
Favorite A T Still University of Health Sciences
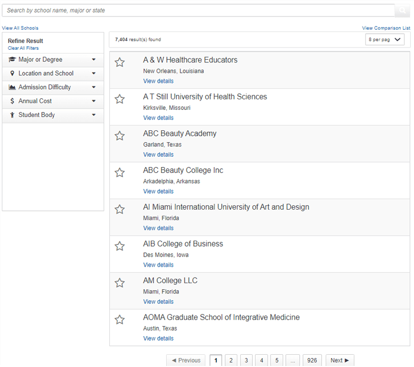(x=120, y=99)
